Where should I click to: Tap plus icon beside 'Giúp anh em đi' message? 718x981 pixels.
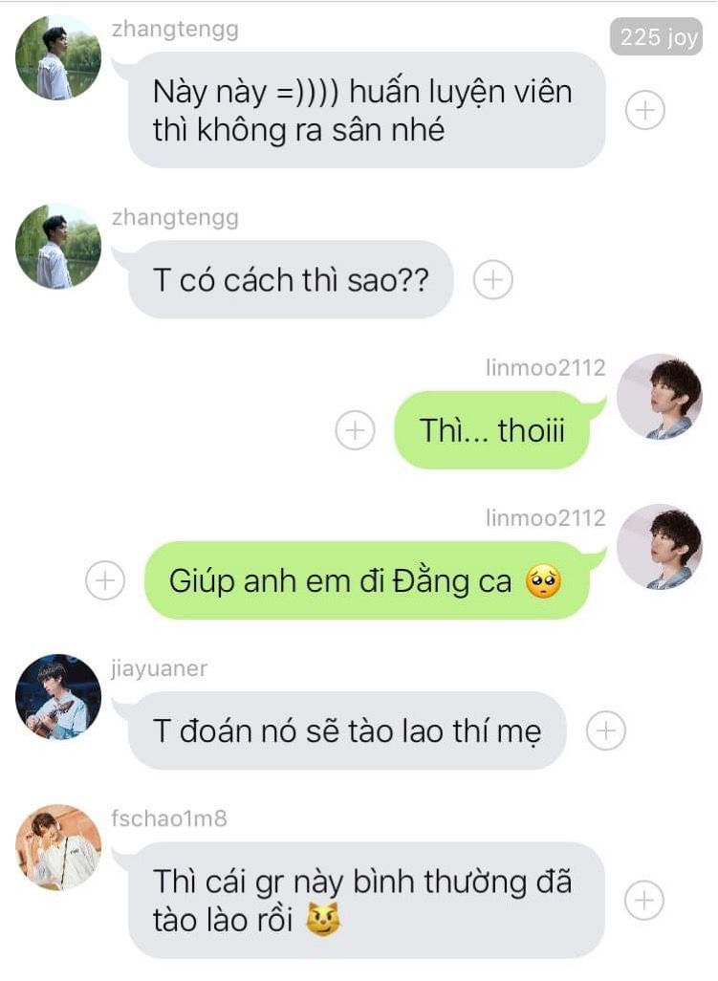tap(104, 580)
